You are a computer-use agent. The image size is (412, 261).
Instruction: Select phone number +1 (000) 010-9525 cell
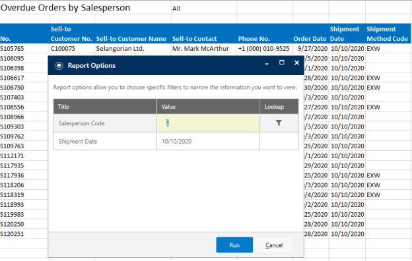tap(264, 49)
